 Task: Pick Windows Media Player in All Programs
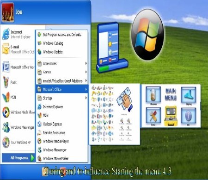click(x=62, y=141)
